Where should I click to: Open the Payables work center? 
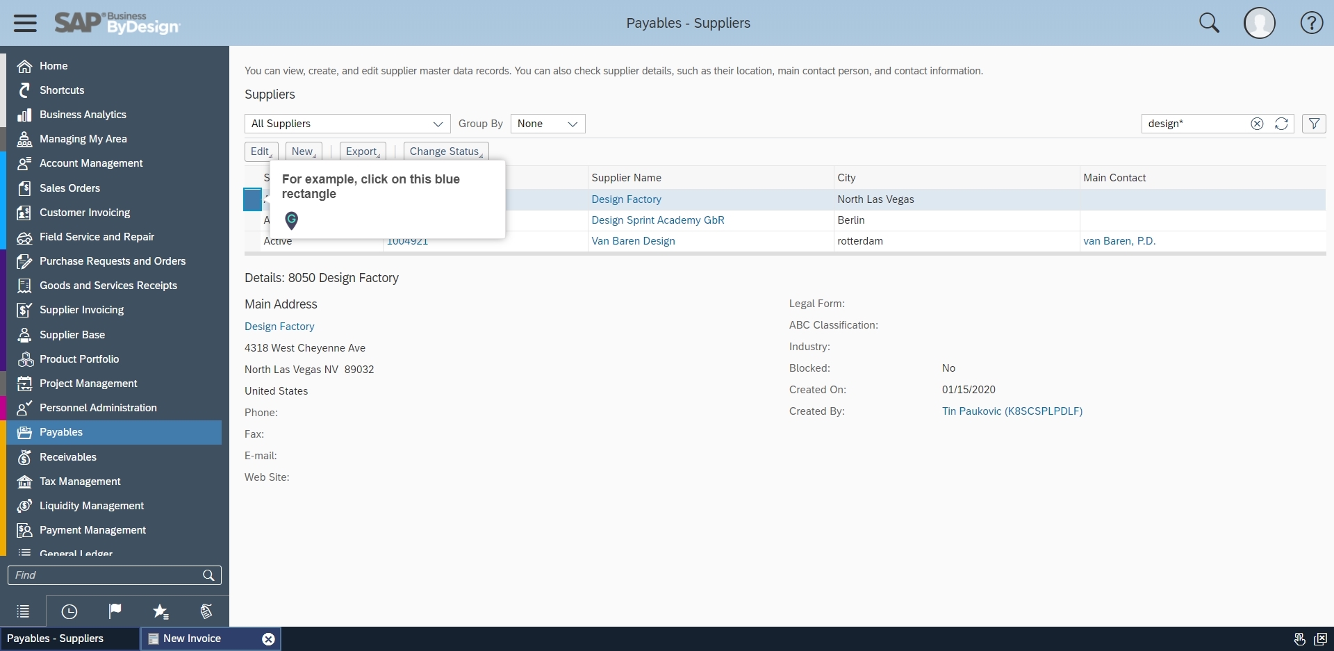tap(114, 432)
